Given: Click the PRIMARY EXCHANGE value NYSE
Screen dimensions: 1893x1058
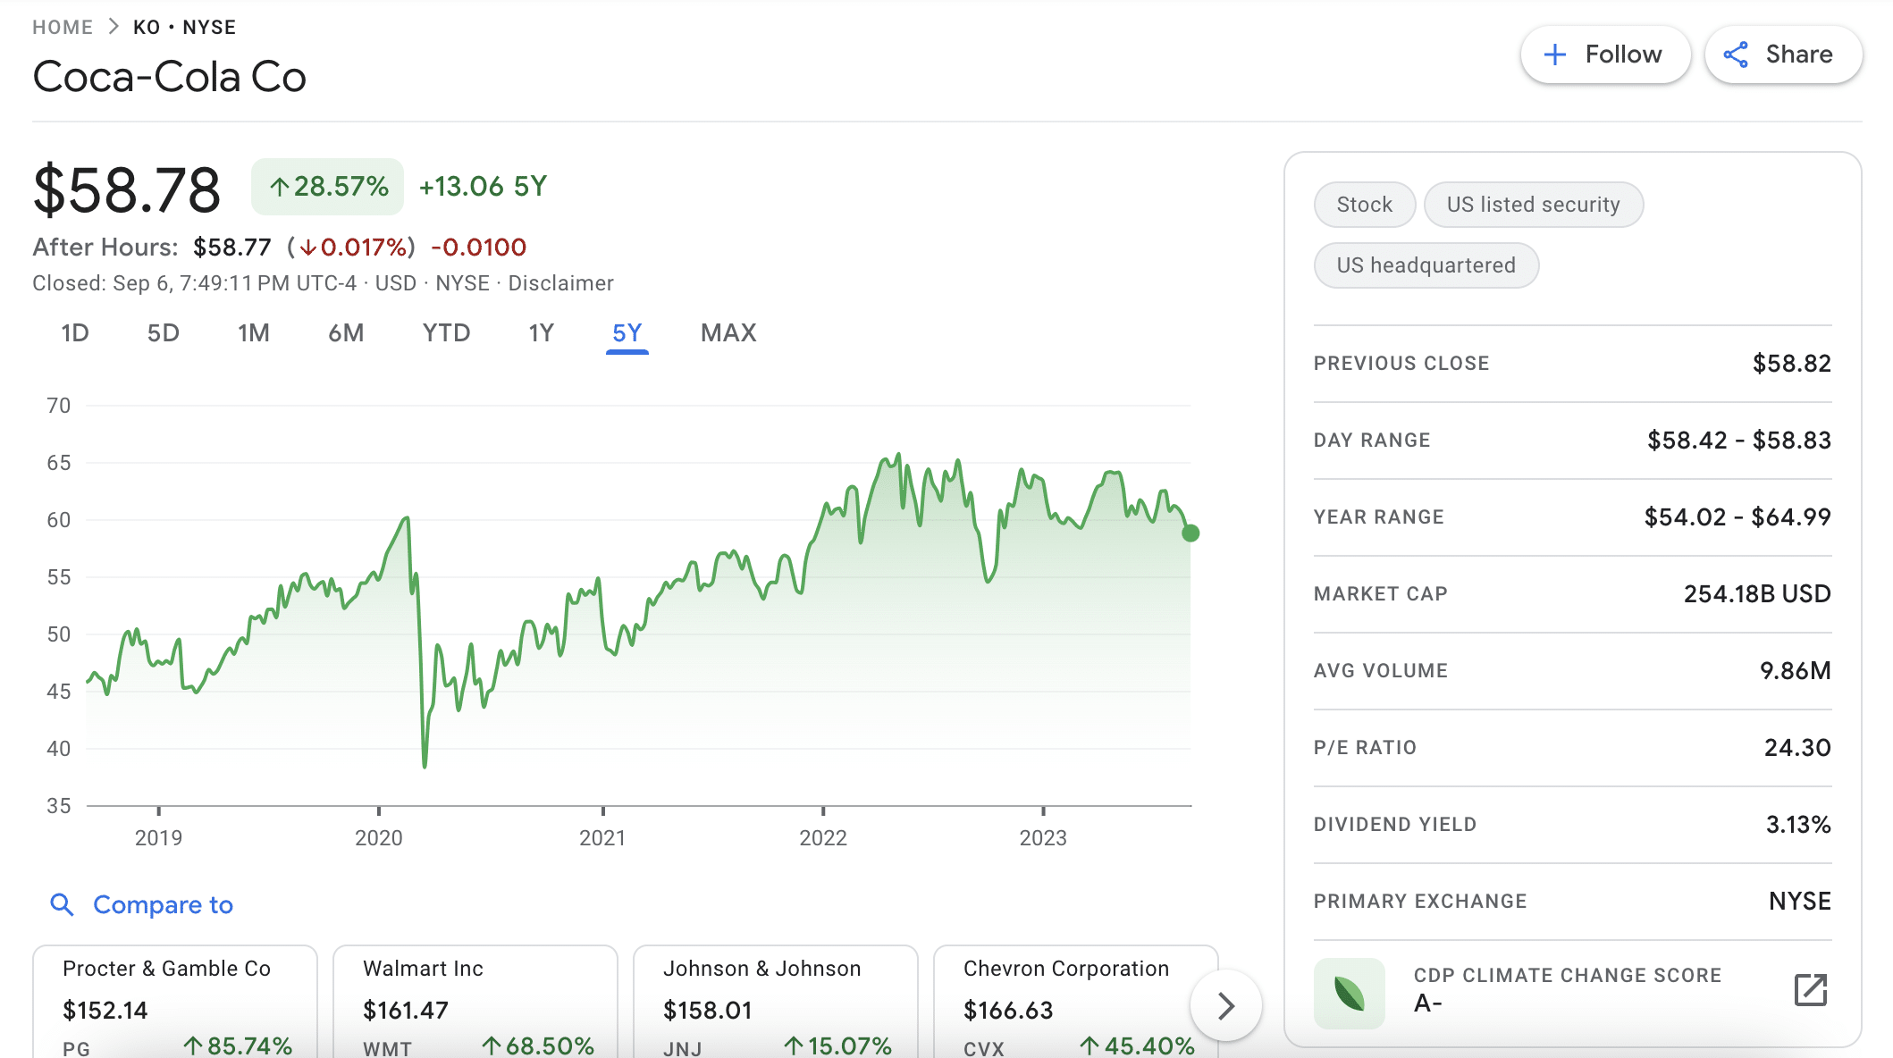Looking at the screenshot, I should [1800, 902].
